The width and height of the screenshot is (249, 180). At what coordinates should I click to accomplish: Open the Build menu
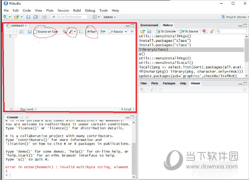click(77, 11)
